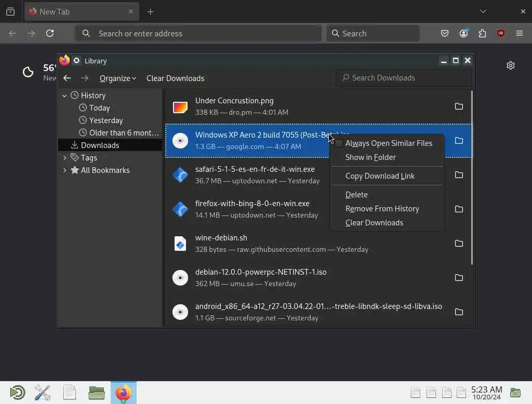Expand the All Bookmarks tree node
This screenshot has width=532, height=404.
click(64, 170)
